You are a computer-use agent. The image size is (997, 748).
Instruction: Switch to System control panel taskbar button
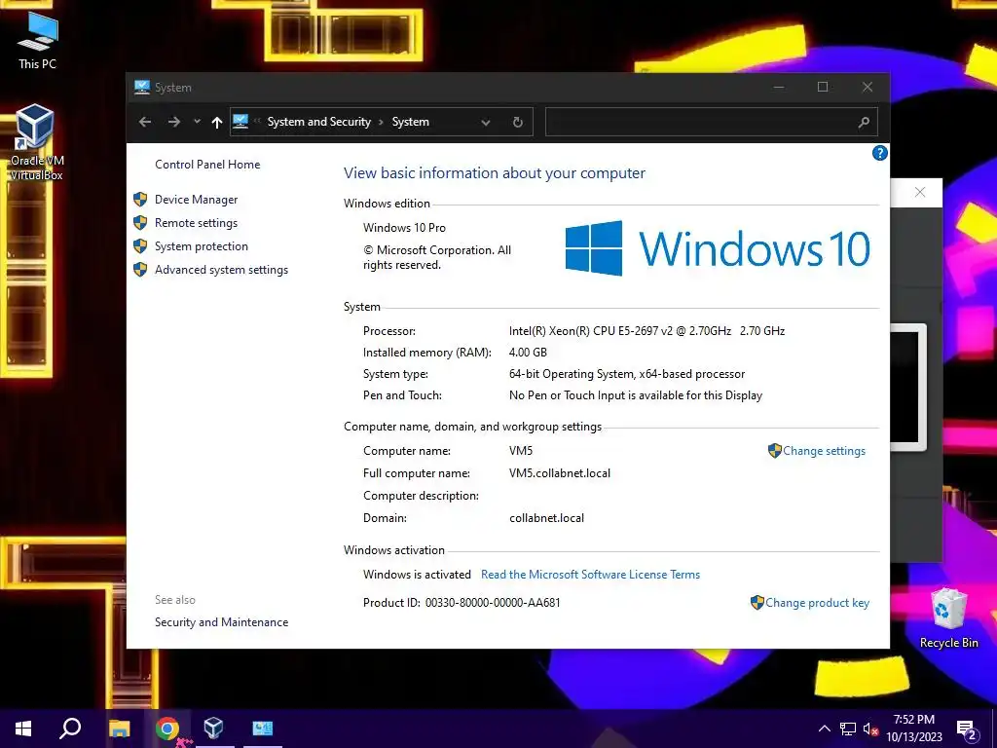coord(263,729)
